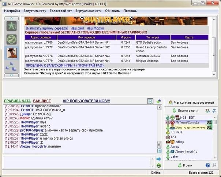The image size is (221, 177).
Task: Open the БАН-ЛИСТ link
Action: [42, 101]
